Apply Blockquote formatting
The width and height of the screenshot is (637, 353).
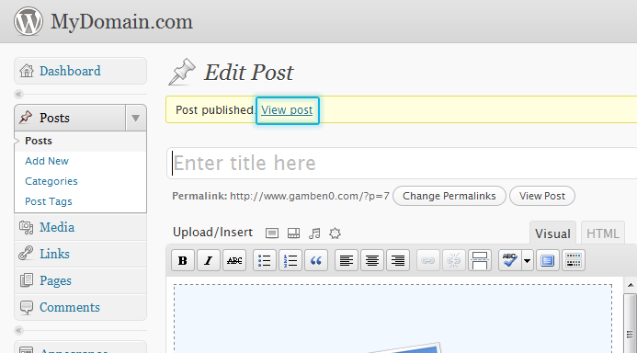click(316, 260)
